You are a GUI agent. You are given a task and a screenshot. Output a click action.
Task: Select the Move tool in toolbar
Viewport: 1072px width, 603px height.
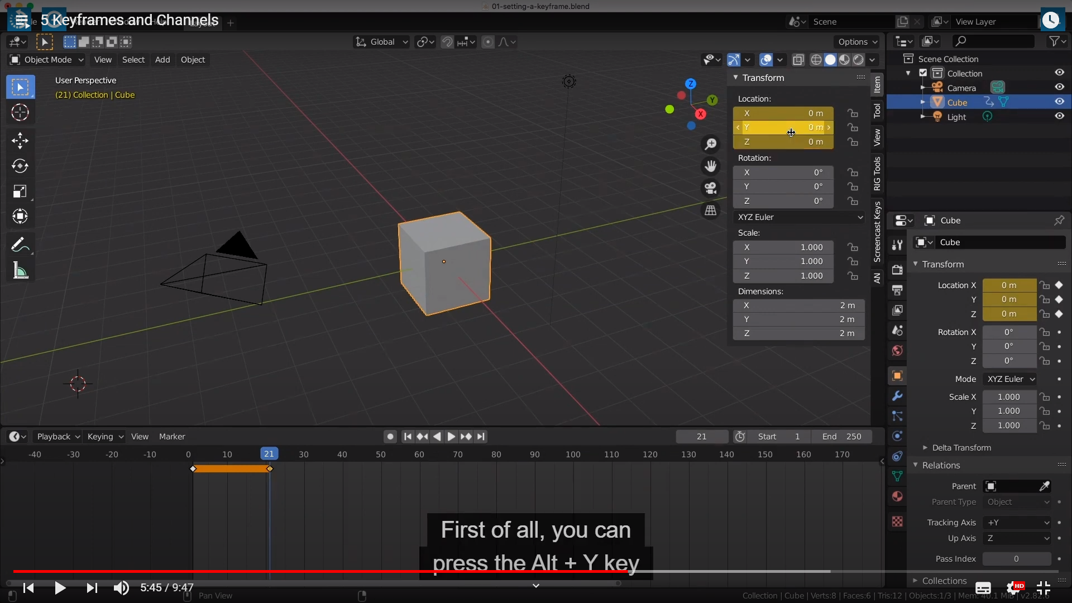point(20,140)
